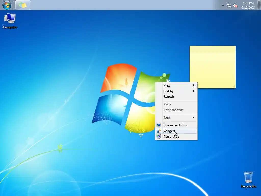Click the Sort by submenu arrow
Screen dimensions: 261x196
coord(194,91)
